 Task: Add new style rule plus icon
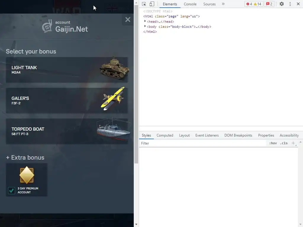tap(293, 143)
